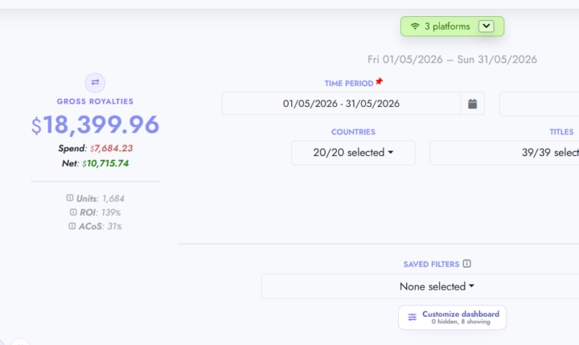
Task: Open the Countries 20/20 selected dropdown
Action: click(x=353, y=153)
